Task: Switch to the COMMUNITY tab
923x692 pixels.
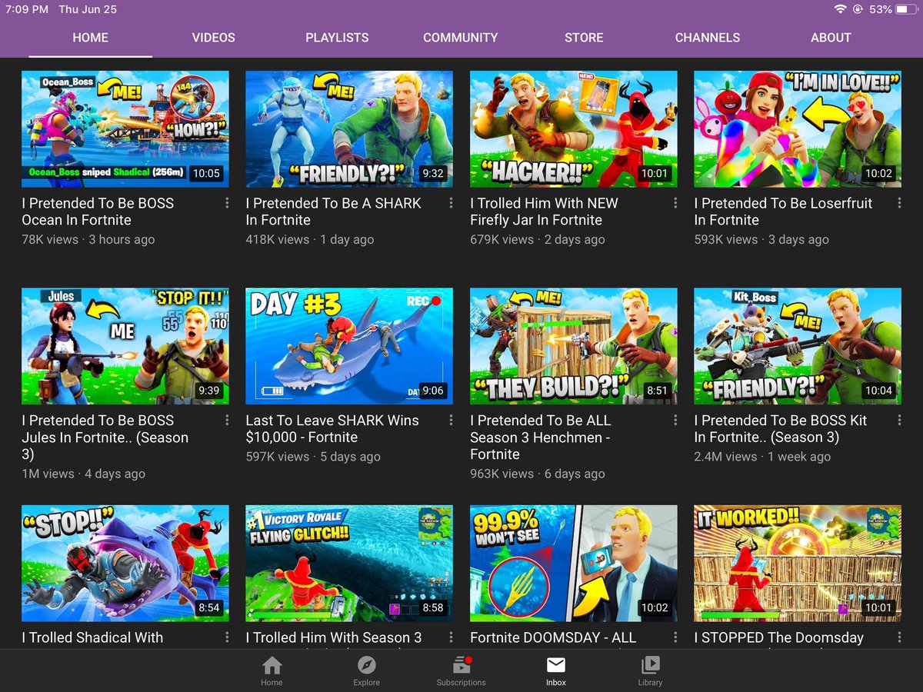Action: pos(460,37)
